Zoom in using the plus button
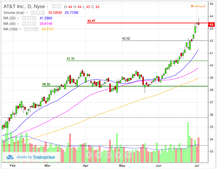This screenshot has height=169, width=217. coord(118,155)
